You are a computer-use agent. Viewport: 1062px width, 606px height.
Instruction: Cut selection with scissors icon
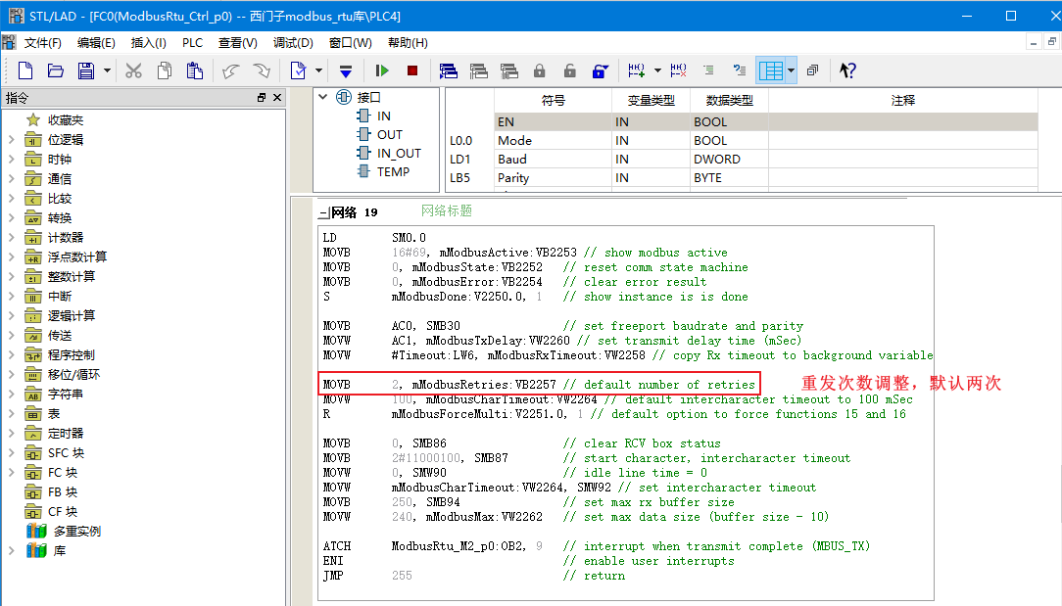pyautogui.click(x=133, y=70)
